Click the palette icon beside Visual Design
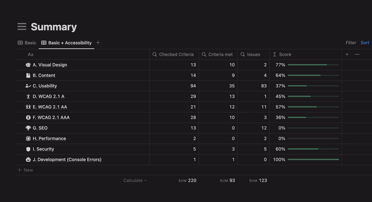The height and width of the screenshot is (202, 372). pyautogui.click(x=28, y=65)
